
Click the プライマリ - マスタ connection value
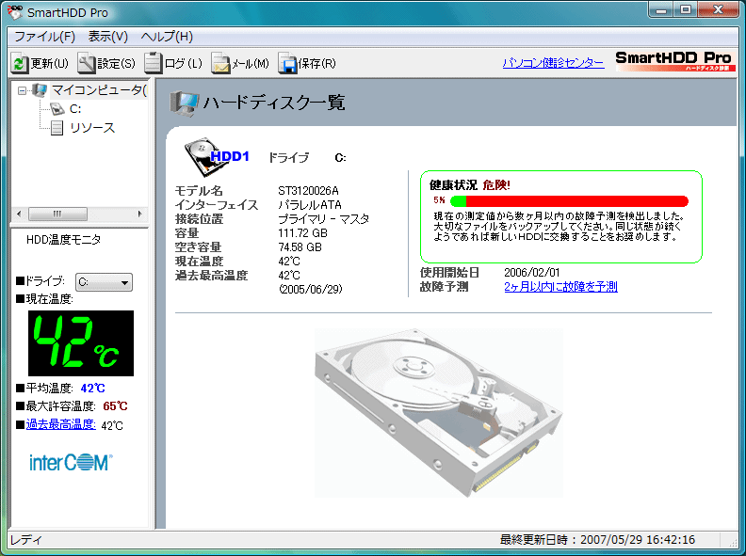(x=323, y=219)
